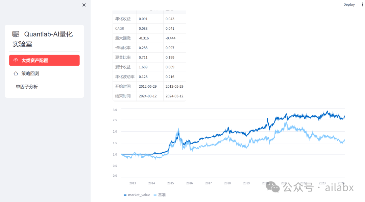The height and width of the screenshot is (202, 365).
Task: Click the WeChat logo in the watermark
Action: [273, 187]
